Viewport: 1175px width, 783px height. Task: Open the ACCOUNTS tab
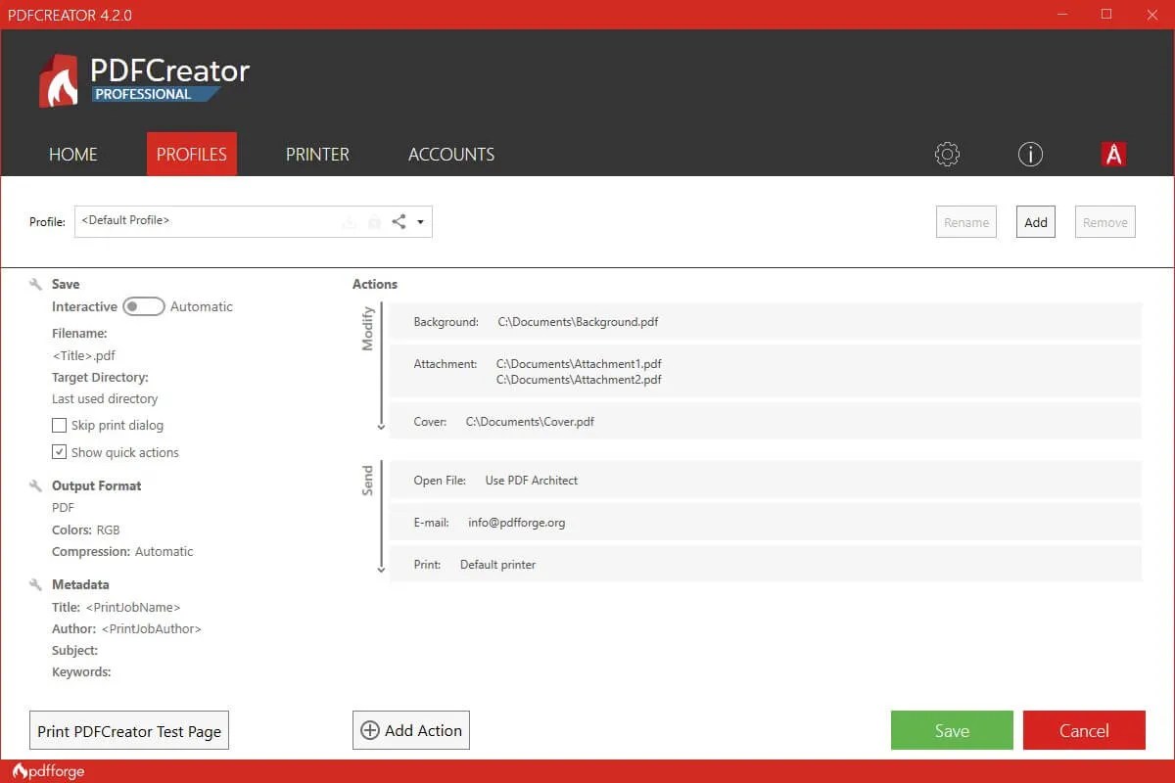click(451, 154)
